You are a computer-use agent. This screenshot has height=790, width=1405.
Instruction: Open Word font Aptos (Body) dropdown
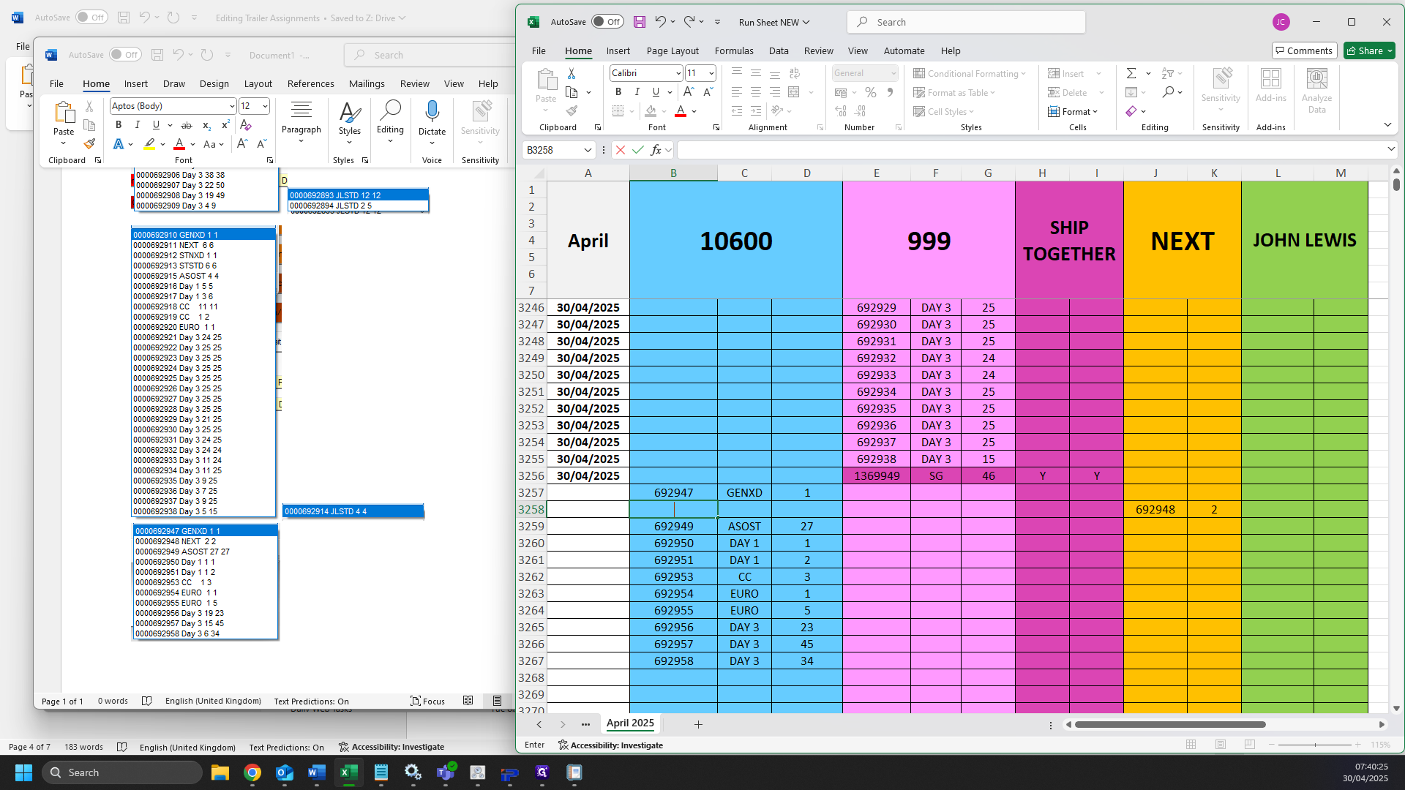pos(232,106)
